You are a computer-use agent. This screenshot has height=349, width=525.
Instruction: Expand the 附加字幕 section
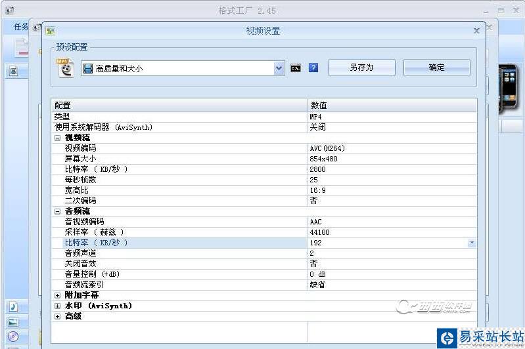coord(57,295)
